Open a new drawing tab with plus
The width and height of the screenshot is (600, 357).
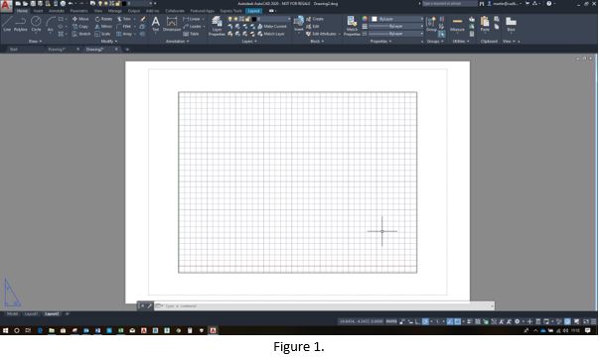click(x=127, y=50)
